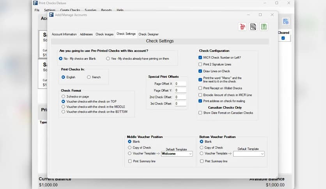The width and height of the screenshot is (326, 189).
Task: Toggle Print address on check for mailing
Action: pos(200,101)
